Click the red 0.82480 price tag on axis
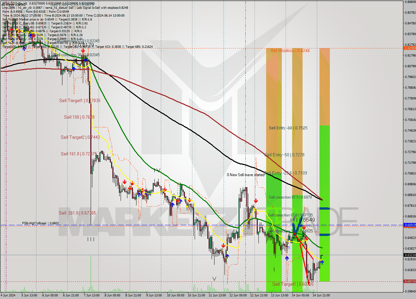This screenshot has width=416, height=299. click(409, 48)
